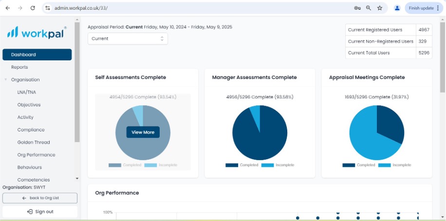Viewport: 446px width, 221px height.
Task: Open the Reports menu item
Action: click(19, 67)
